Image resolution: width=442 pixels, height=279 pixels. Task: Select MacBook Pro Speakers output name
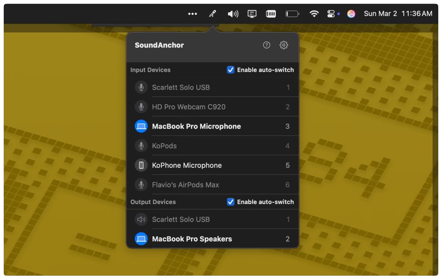click(x=192, y=239)
